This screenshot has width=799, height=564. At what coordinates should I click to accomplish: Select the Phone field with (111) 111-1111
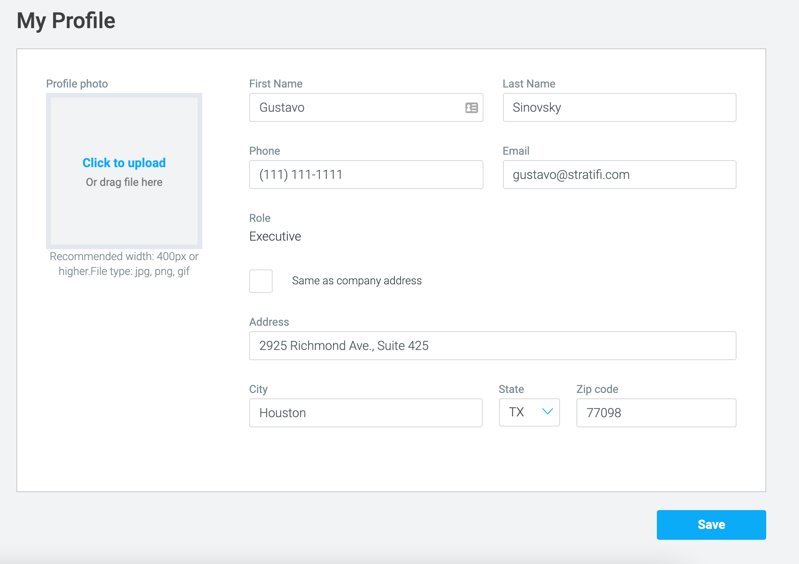point(366,175)
